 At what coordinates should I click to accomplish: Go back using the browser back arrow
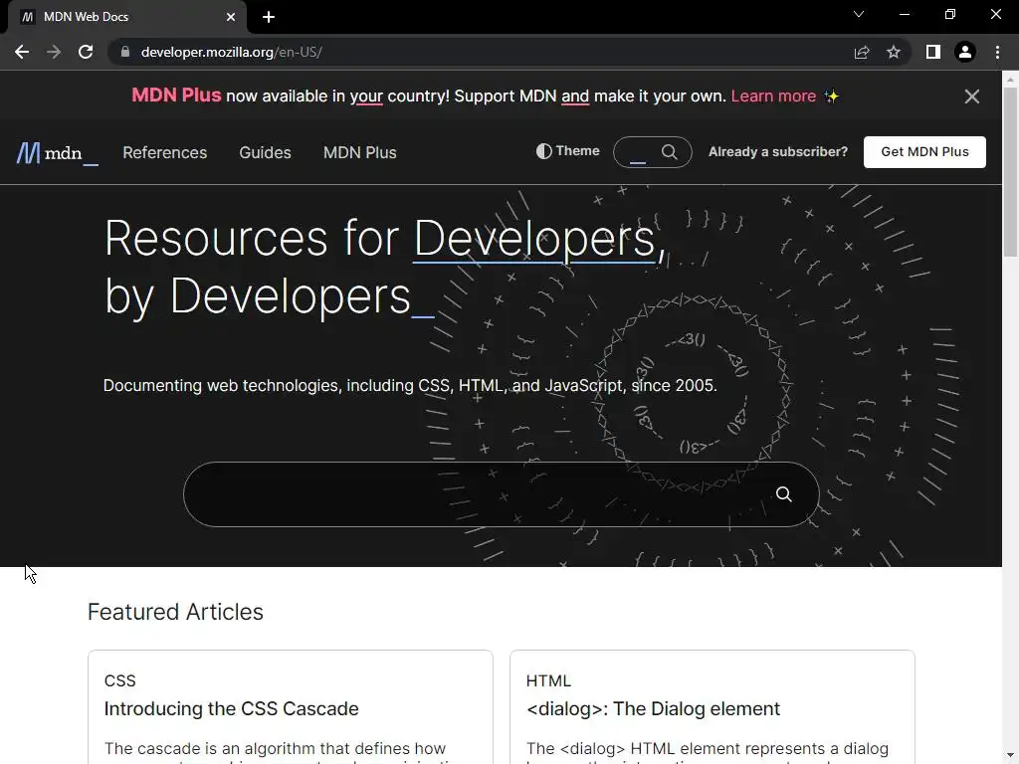[x=22, y=52]
